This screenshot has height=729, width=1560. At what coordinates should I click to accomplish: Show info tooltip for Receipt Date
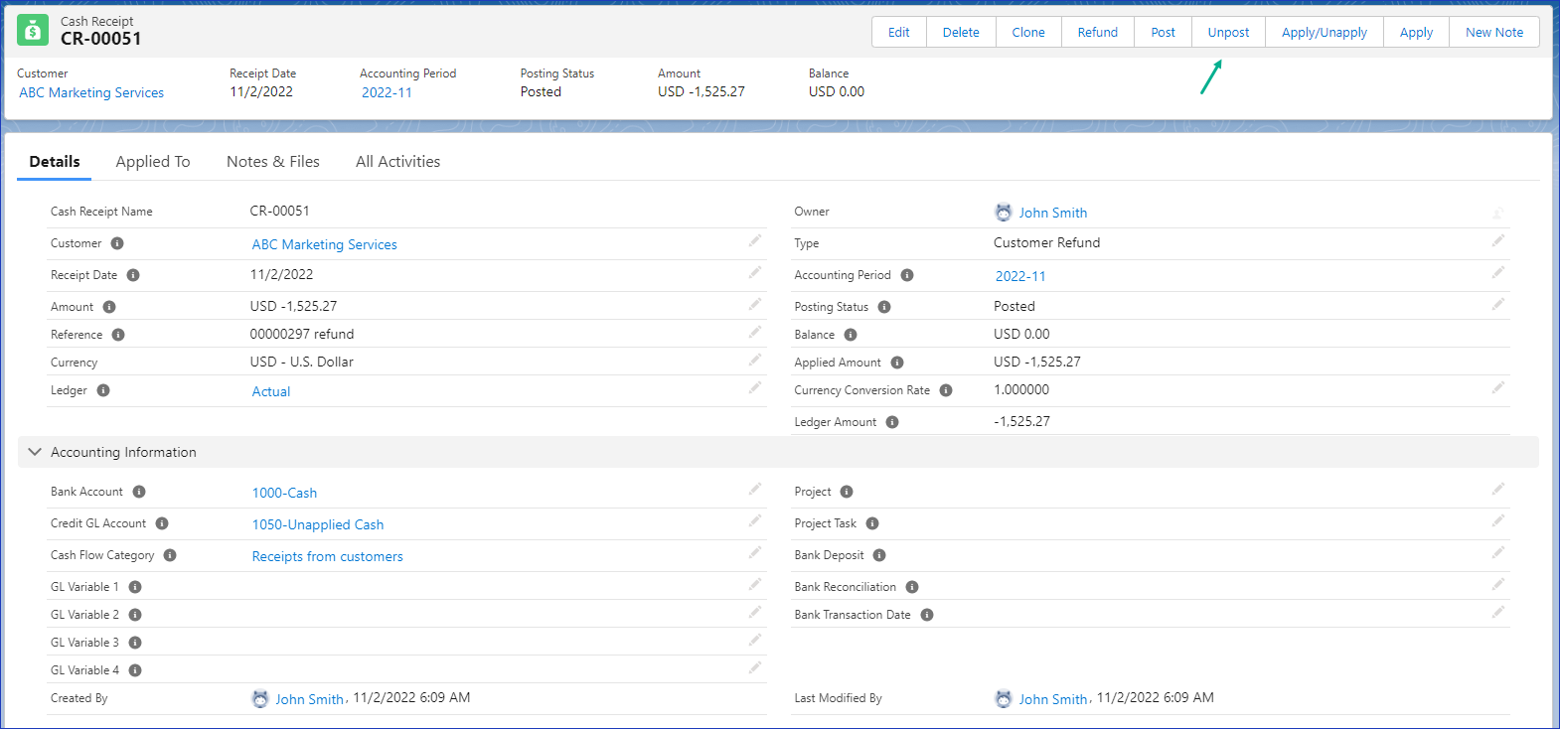click(133, 275)
